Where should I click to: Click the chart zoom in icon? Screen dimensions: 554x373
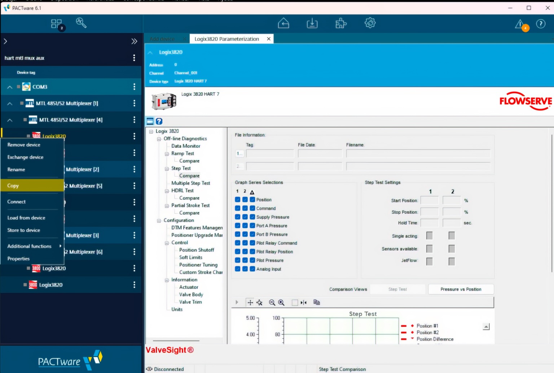[x=281, y=303]
